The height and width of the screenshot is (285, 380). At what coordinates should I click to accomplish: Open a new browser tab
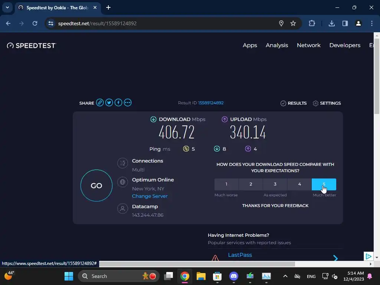coord(108,7)
